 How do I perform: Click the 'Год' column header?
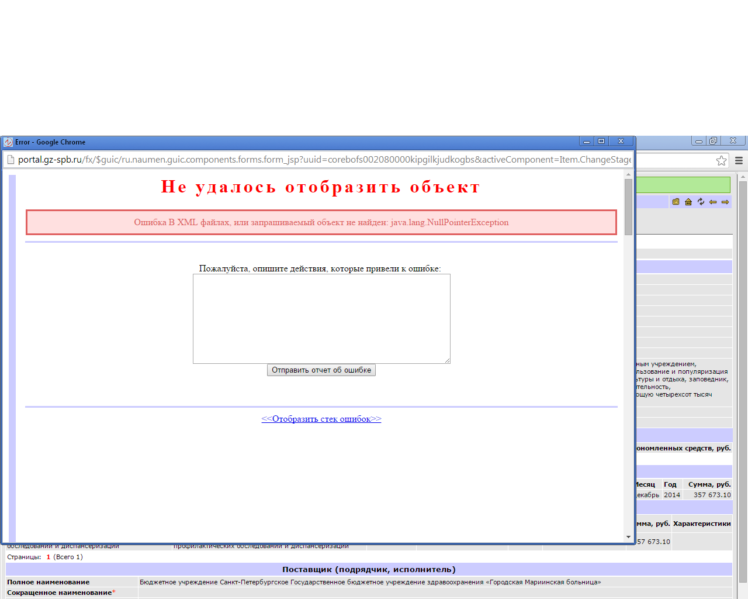click(670, 484)
